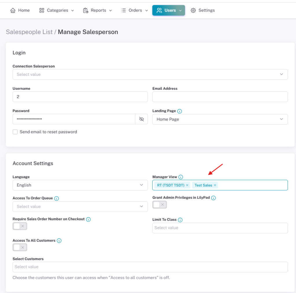
Task: Click the Users people icon
Action: click(159, 10)
